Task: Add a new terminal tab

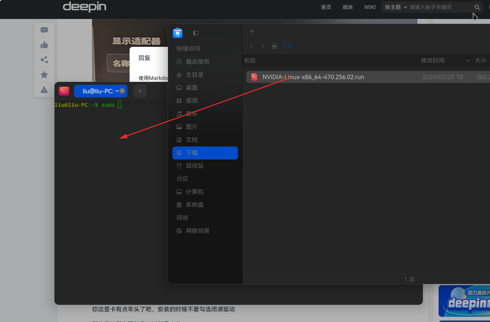Action: tap(140, 91)
